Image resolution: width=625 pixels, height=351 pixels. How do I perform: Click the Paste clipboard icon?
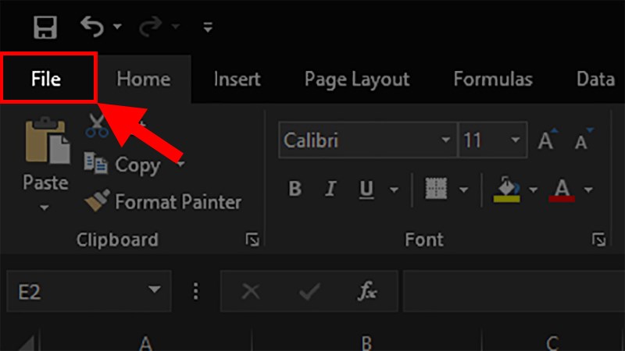click(48, 140)
